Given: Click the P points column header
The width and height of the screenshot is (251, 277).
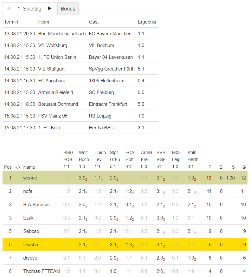Looking at the screenshot, I should pos(209,167).
